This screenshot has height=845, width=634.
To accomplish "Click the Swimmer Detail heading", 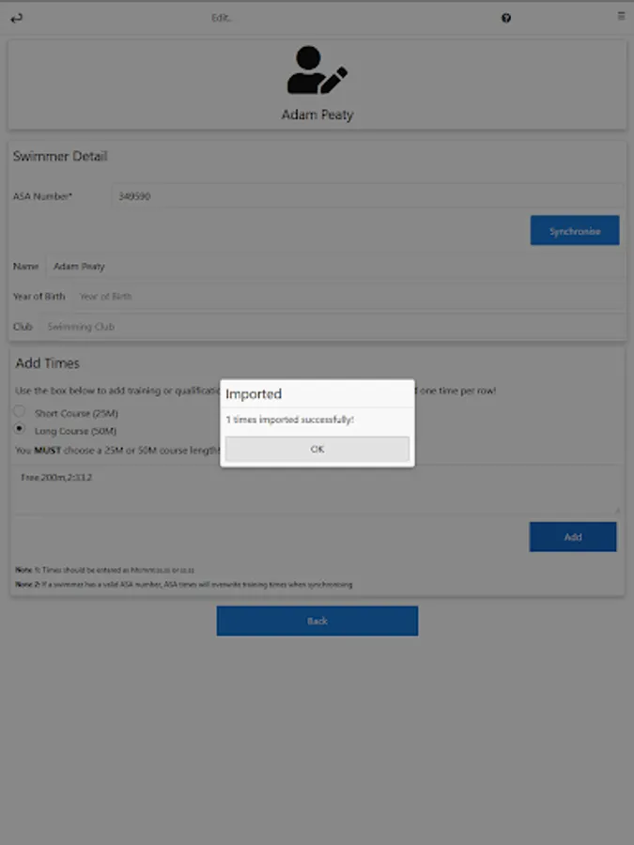I will (60, 156).
